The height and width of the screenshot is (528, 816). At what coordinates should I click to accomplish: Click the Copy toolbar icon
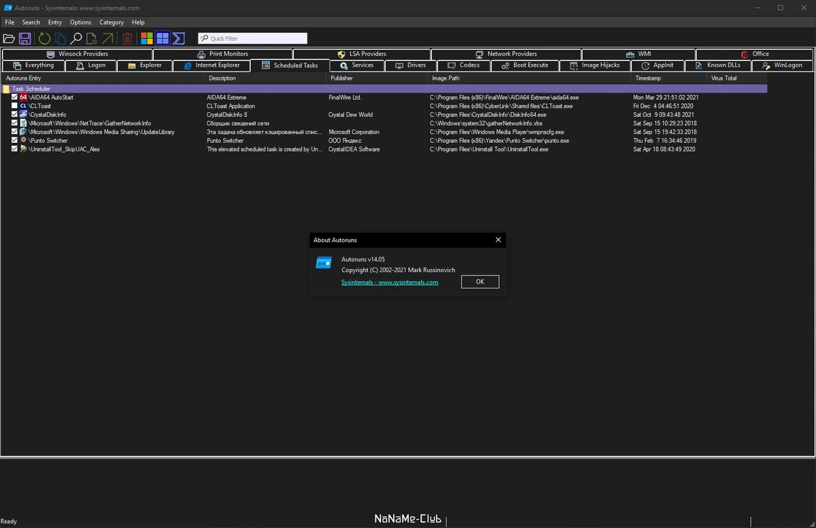(x=61, y=39)
